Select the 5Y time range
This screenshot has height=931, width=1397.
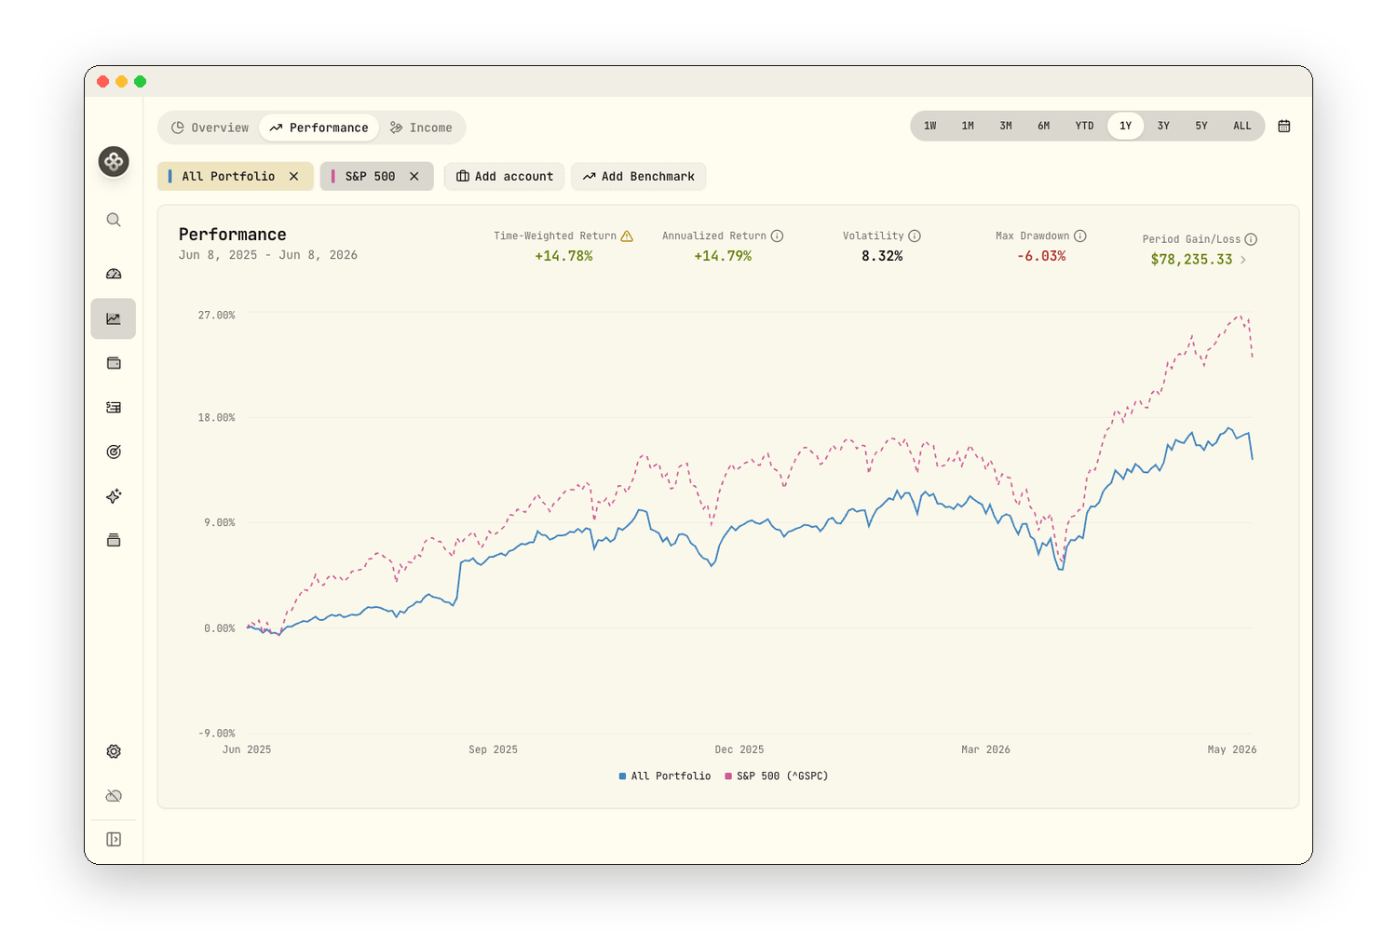(x=1201, y=126)
